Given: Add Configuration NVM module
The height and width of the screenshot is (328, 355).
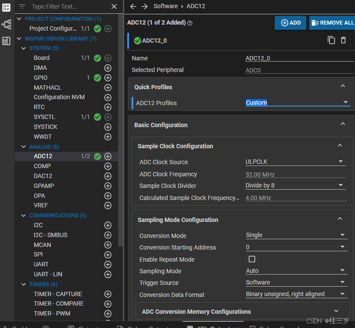Looking at the screenshot, I should [108, 97].
